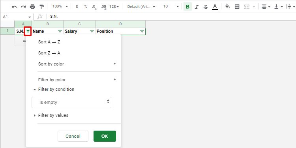
Task: Open the text color picker
Action: pos(215,7)
